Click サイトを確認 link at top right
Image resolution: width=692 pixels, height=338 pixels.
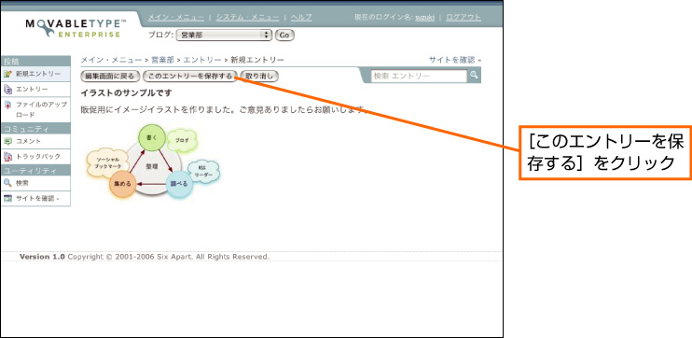click(454, 60)
